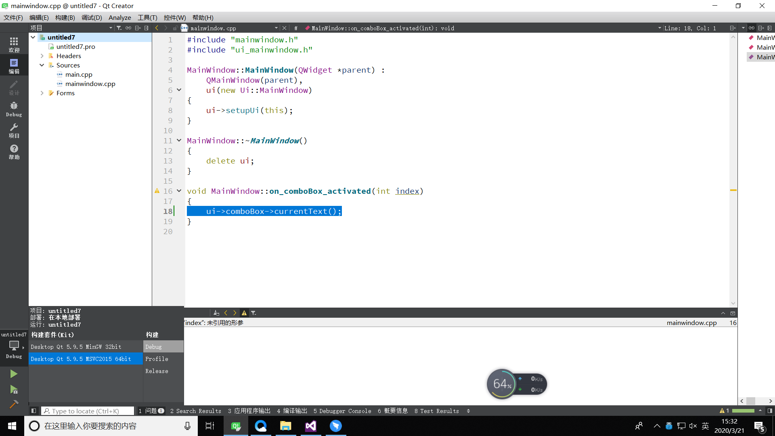
Task: Select the Debug mode icon in sidebar
Action: click(14, 108)
